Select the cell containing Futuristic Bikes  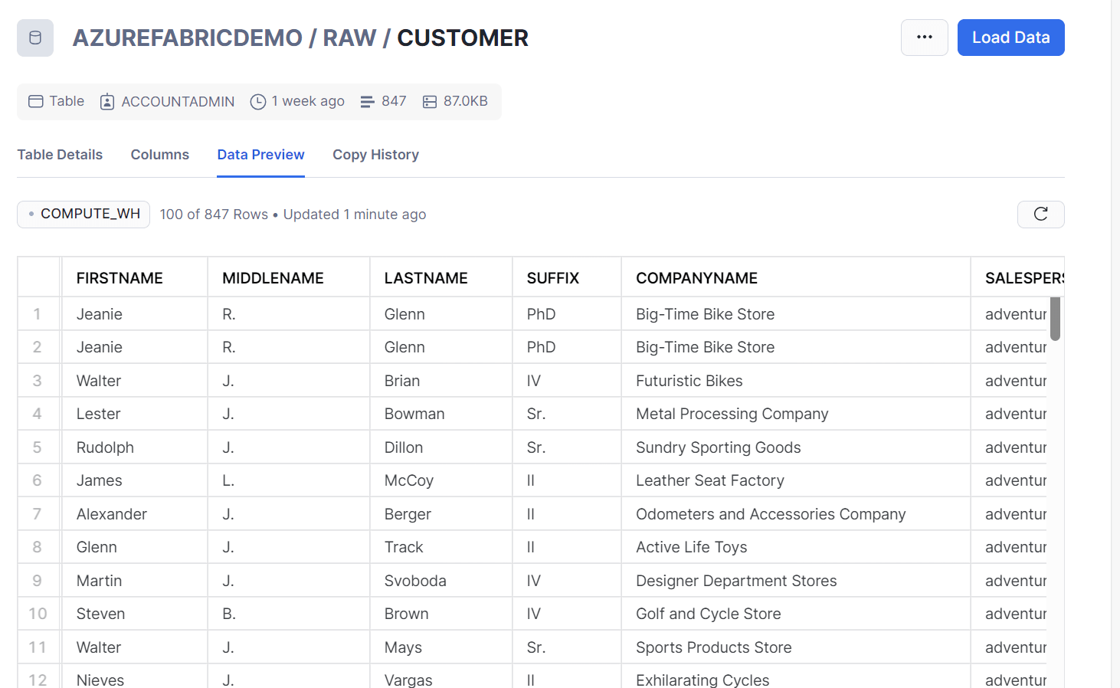pyautogui.click(x=689, y=381)
